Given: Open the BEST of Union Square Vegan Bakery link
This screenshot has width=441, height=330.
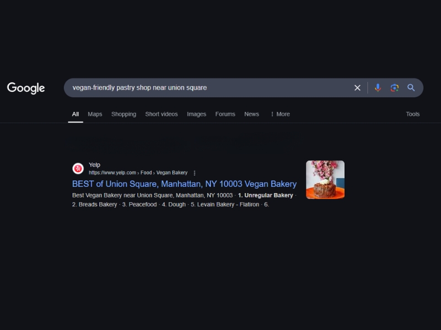Looking at the screenshot, I should [x=184, y=184].
